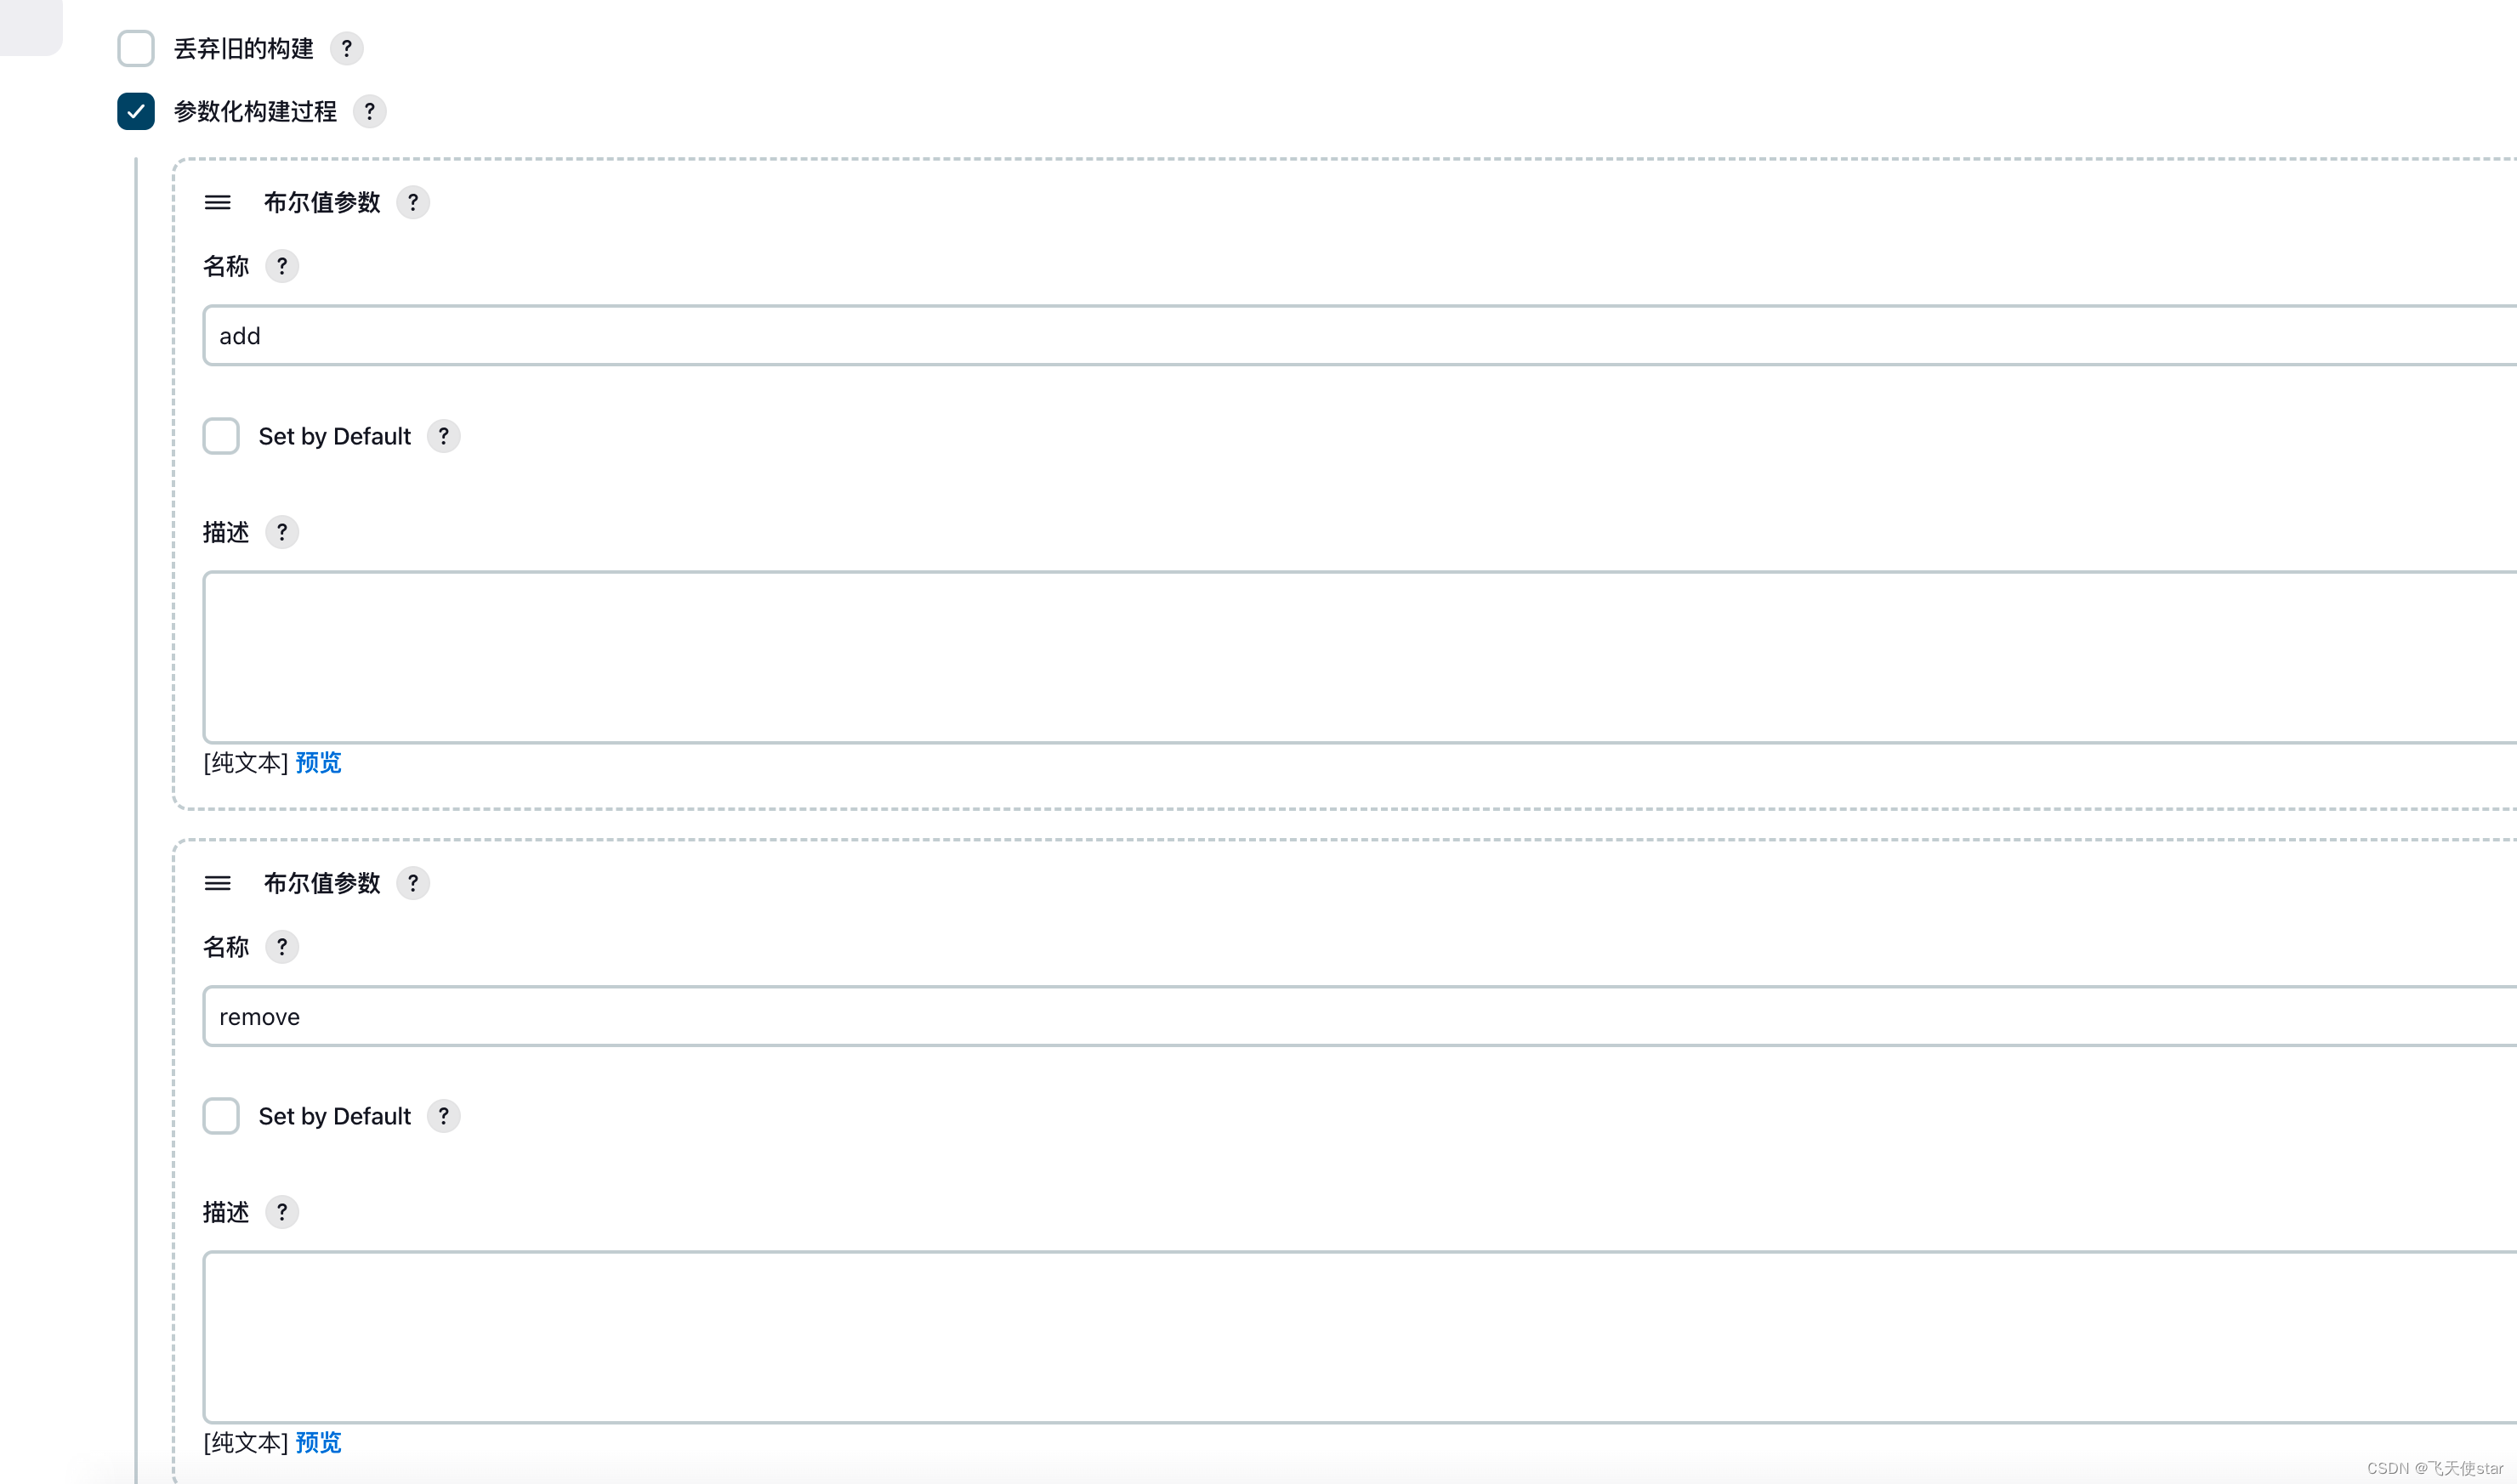The height and width of the screenshot is (1484, 2517).
Task: Toggle Set by Default for remove parameter
Action: click(x=221, y=1115)
